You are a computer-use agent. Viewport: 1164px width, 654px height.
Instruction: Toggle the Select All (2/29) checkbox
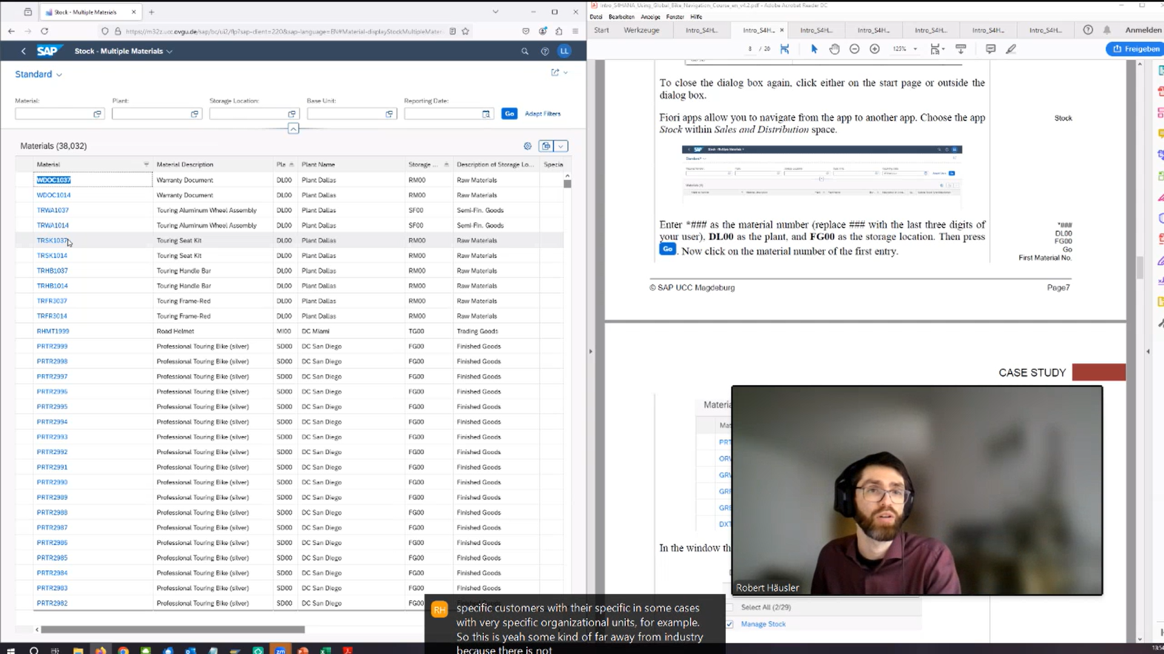coord(729,607)
